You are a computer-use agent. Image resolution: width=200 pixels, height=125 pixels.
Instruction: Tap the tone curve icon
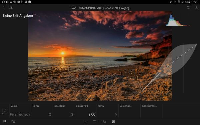pos(5,111)
